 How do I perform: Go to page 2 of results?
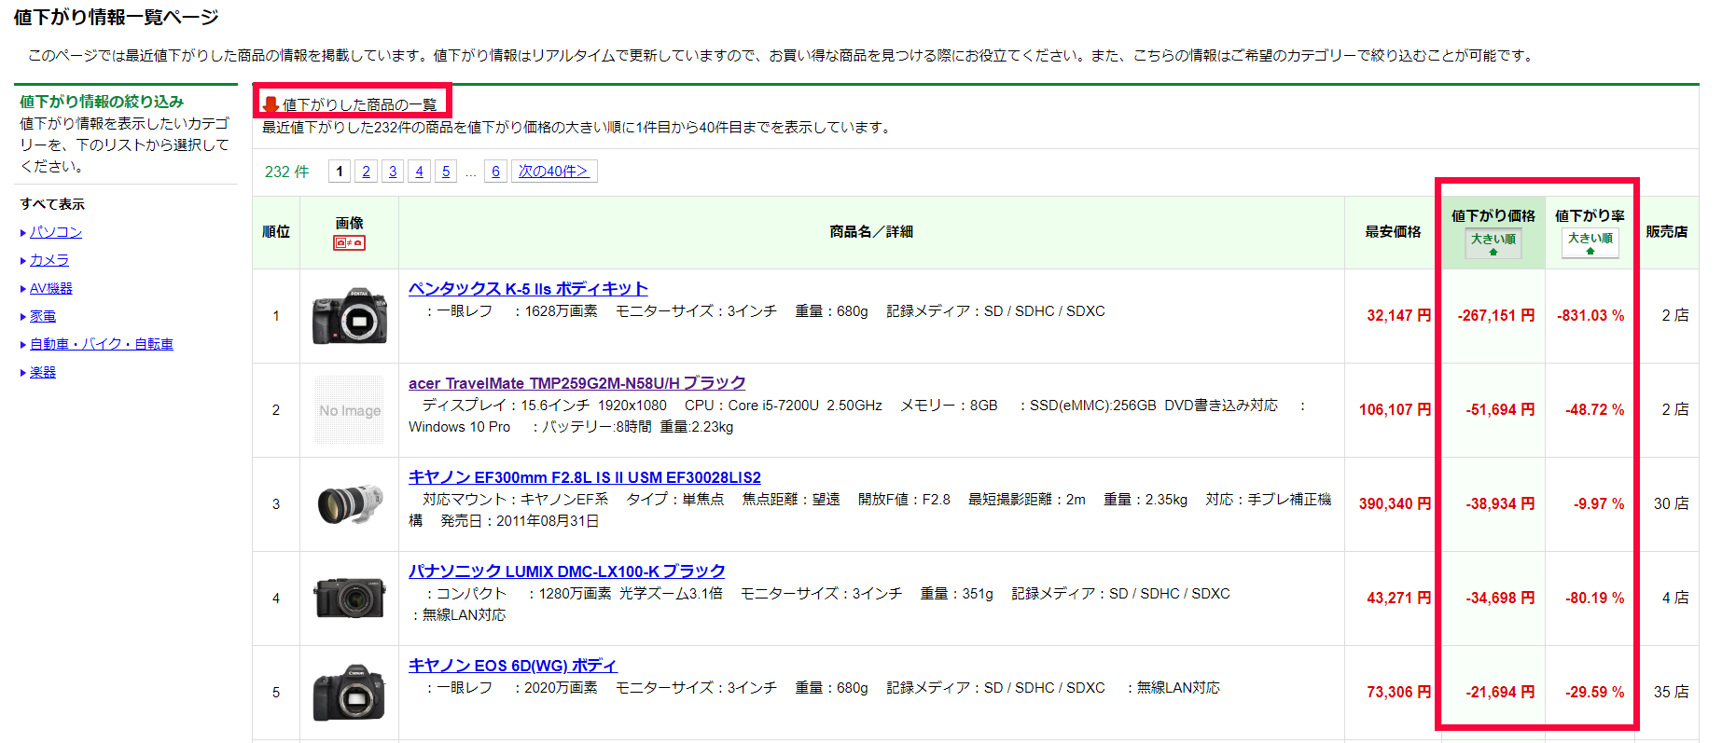pyautogui.click(x=366, y=172)
